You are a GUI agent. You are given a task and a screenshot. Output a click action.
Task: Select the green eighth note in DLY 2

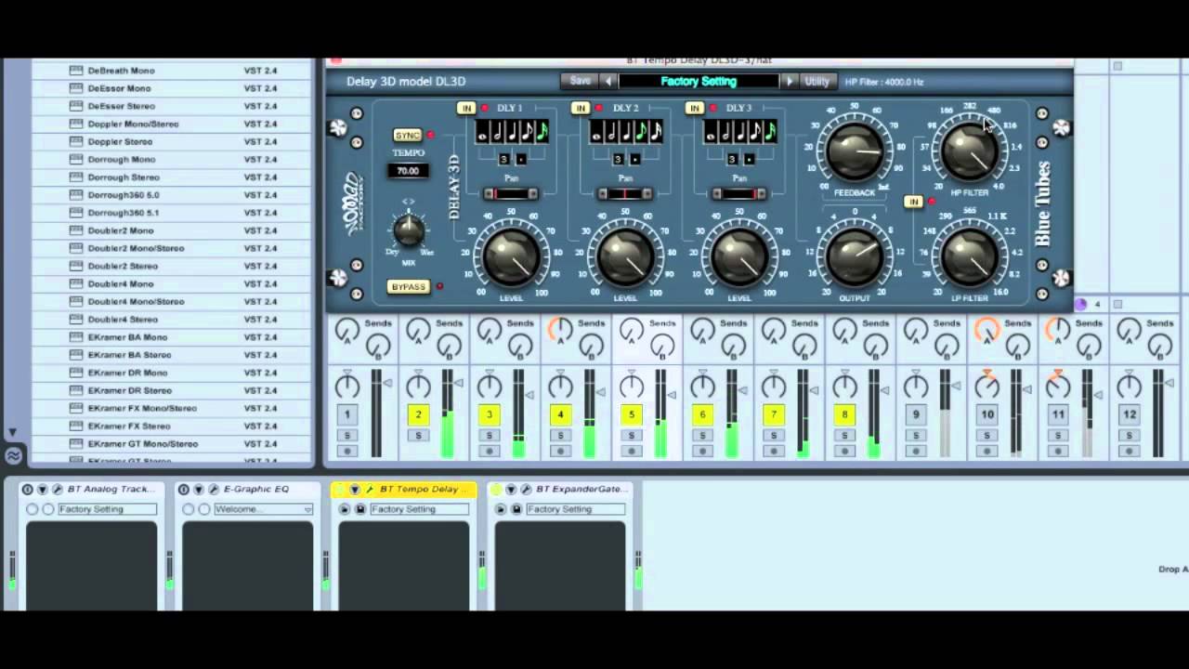tap(642, 133)
